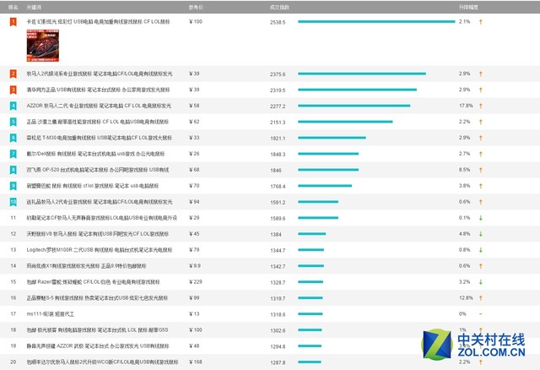Click the 参考价 column header

coord(196,8)
